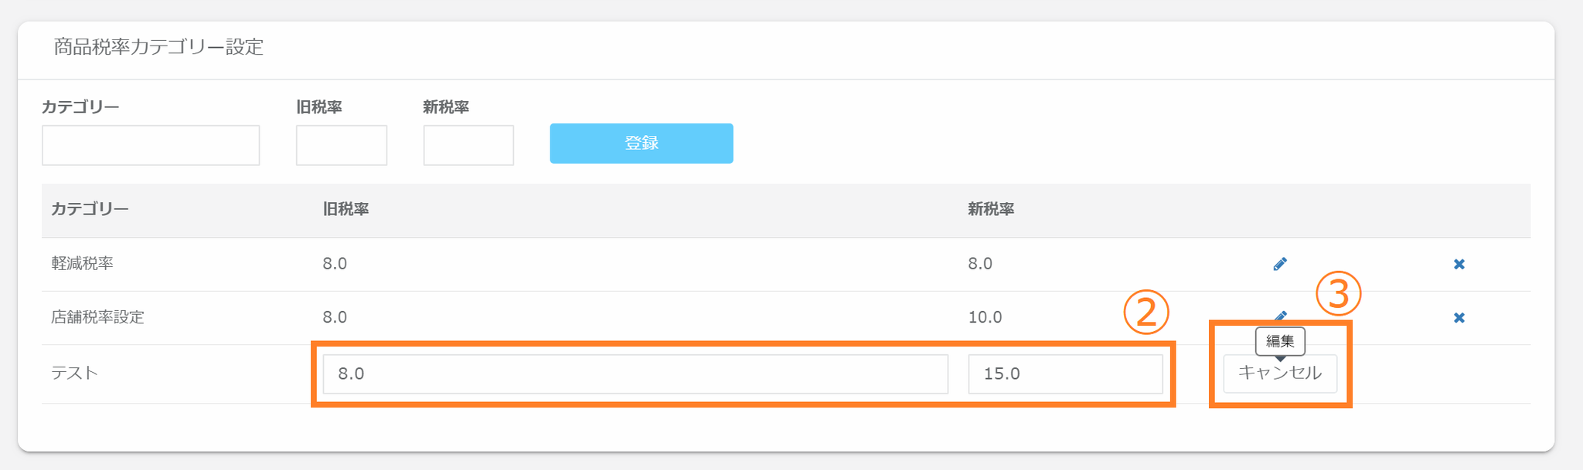Edit the テスト new rate field showing 15.0
The height and width of the screenshot is (470, 1583).
point(1064,374)
